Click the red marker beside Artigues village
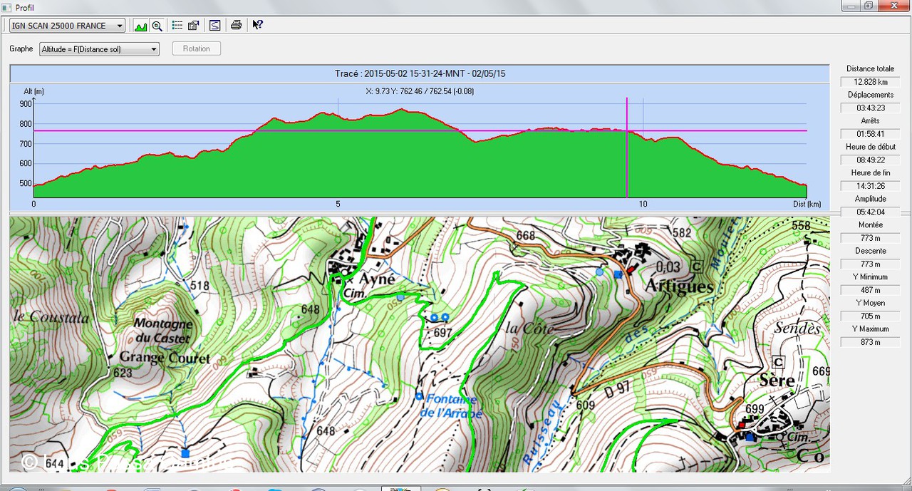Viewport: 912px width, 491px height. (x=631, y=270)
